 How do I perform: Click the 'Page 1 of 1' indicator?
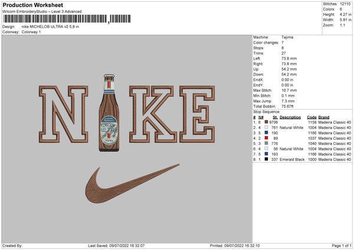(x=342, y=245)
